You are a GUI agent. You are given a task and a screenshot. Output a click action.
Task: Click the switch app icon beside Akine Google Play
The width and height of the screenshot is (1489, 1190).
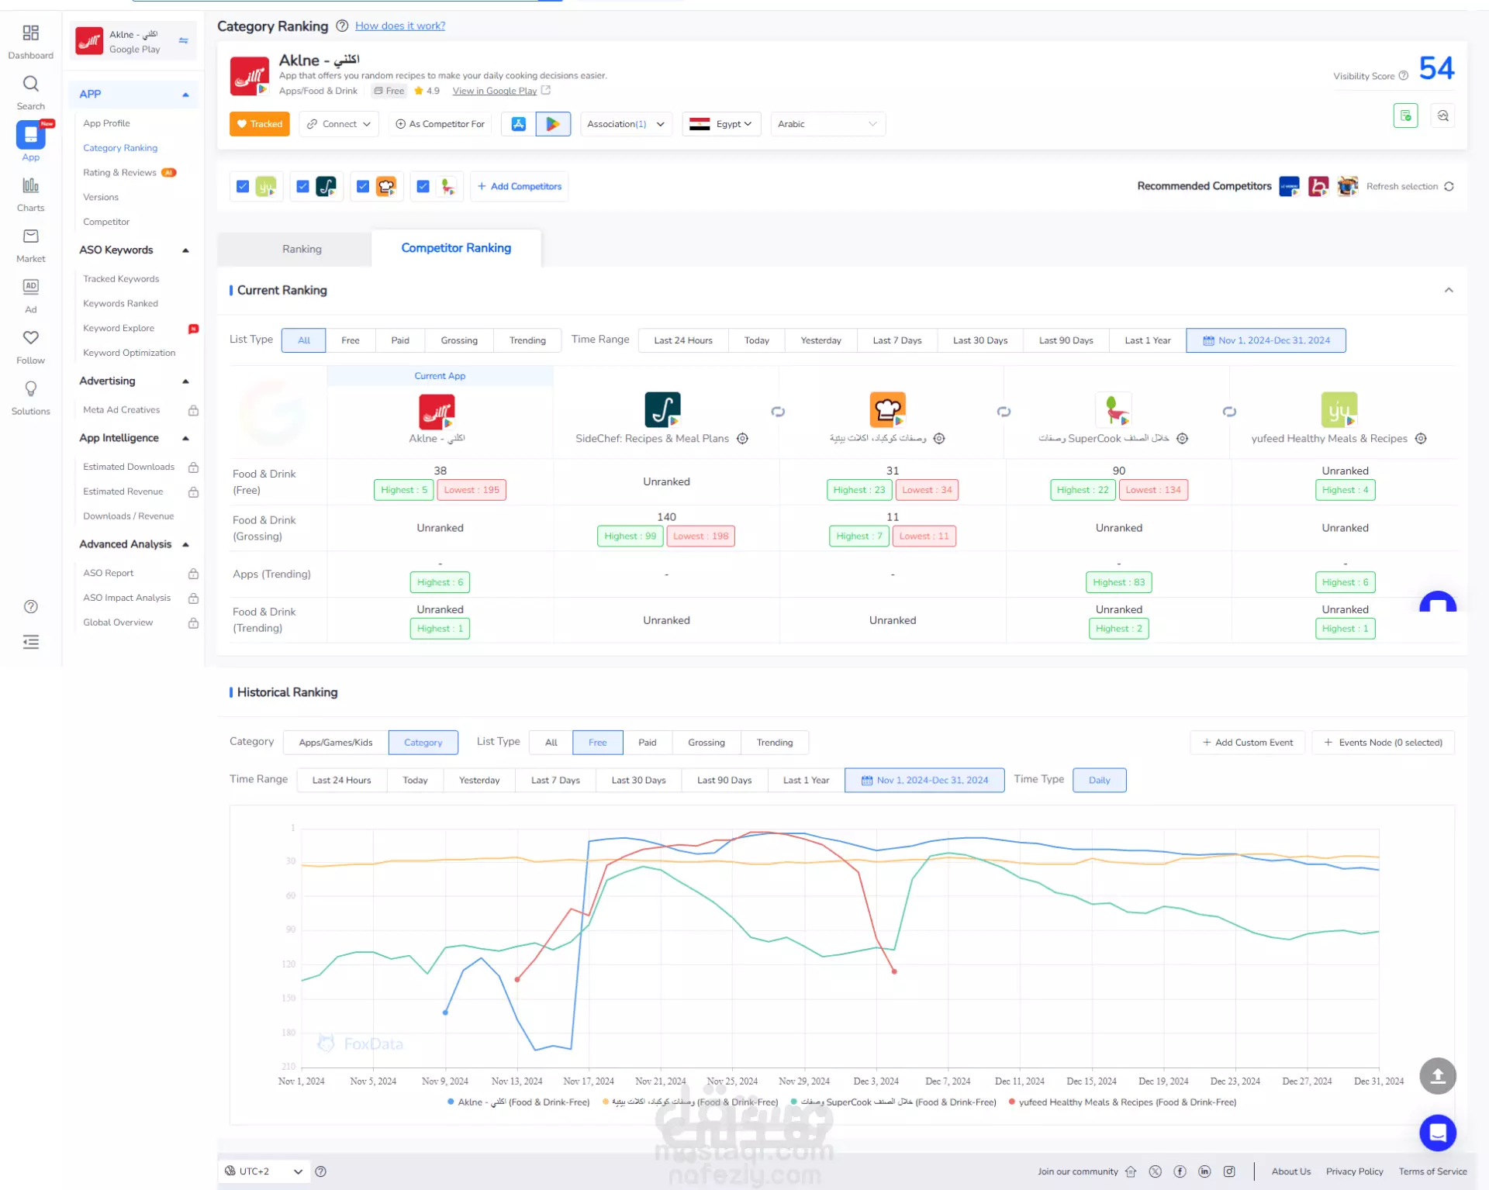pyautogui.click(x=184, y=41)
